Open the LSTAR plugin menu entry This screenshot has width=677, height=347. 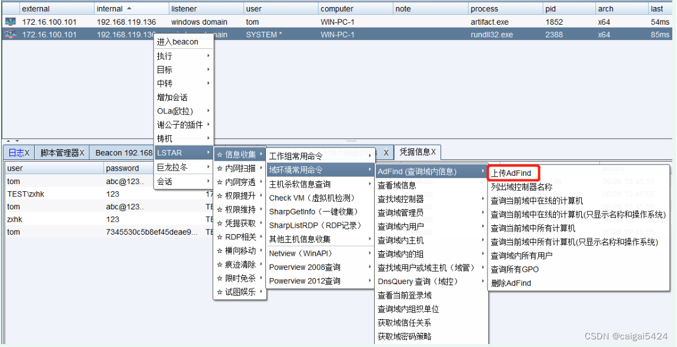[184, 153]
